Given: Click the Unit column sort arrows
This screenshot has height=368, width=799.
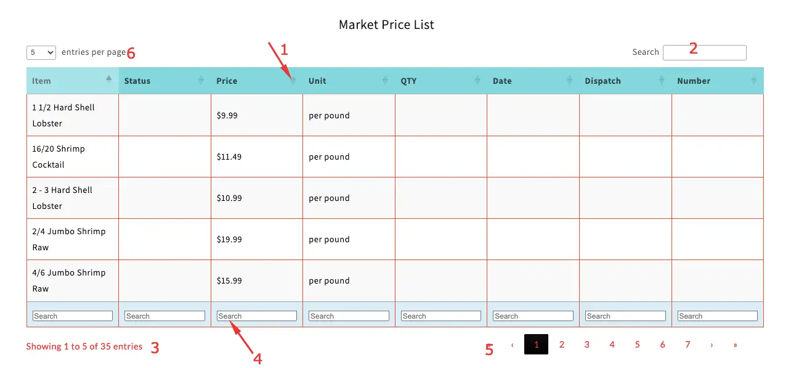Looking at the screenshot, I should pyautogui.click(x=386, y=81).
